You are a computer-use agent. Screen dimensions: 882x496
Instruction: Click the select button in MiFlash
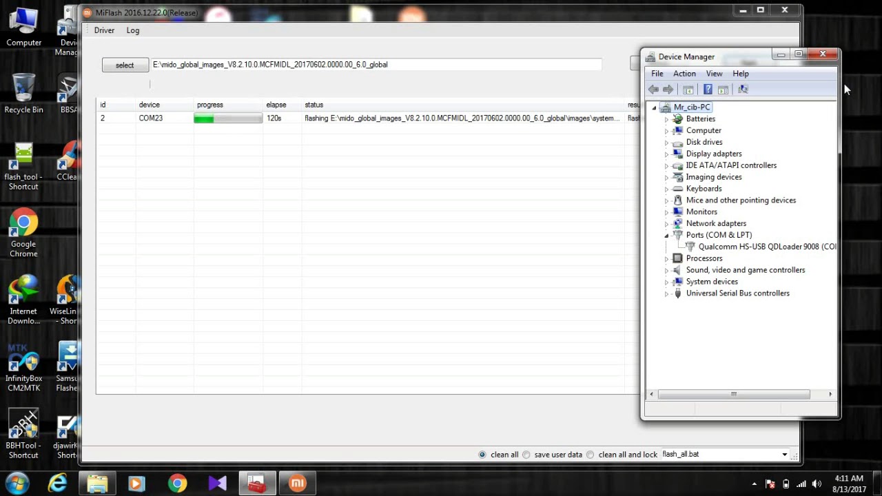125,65
